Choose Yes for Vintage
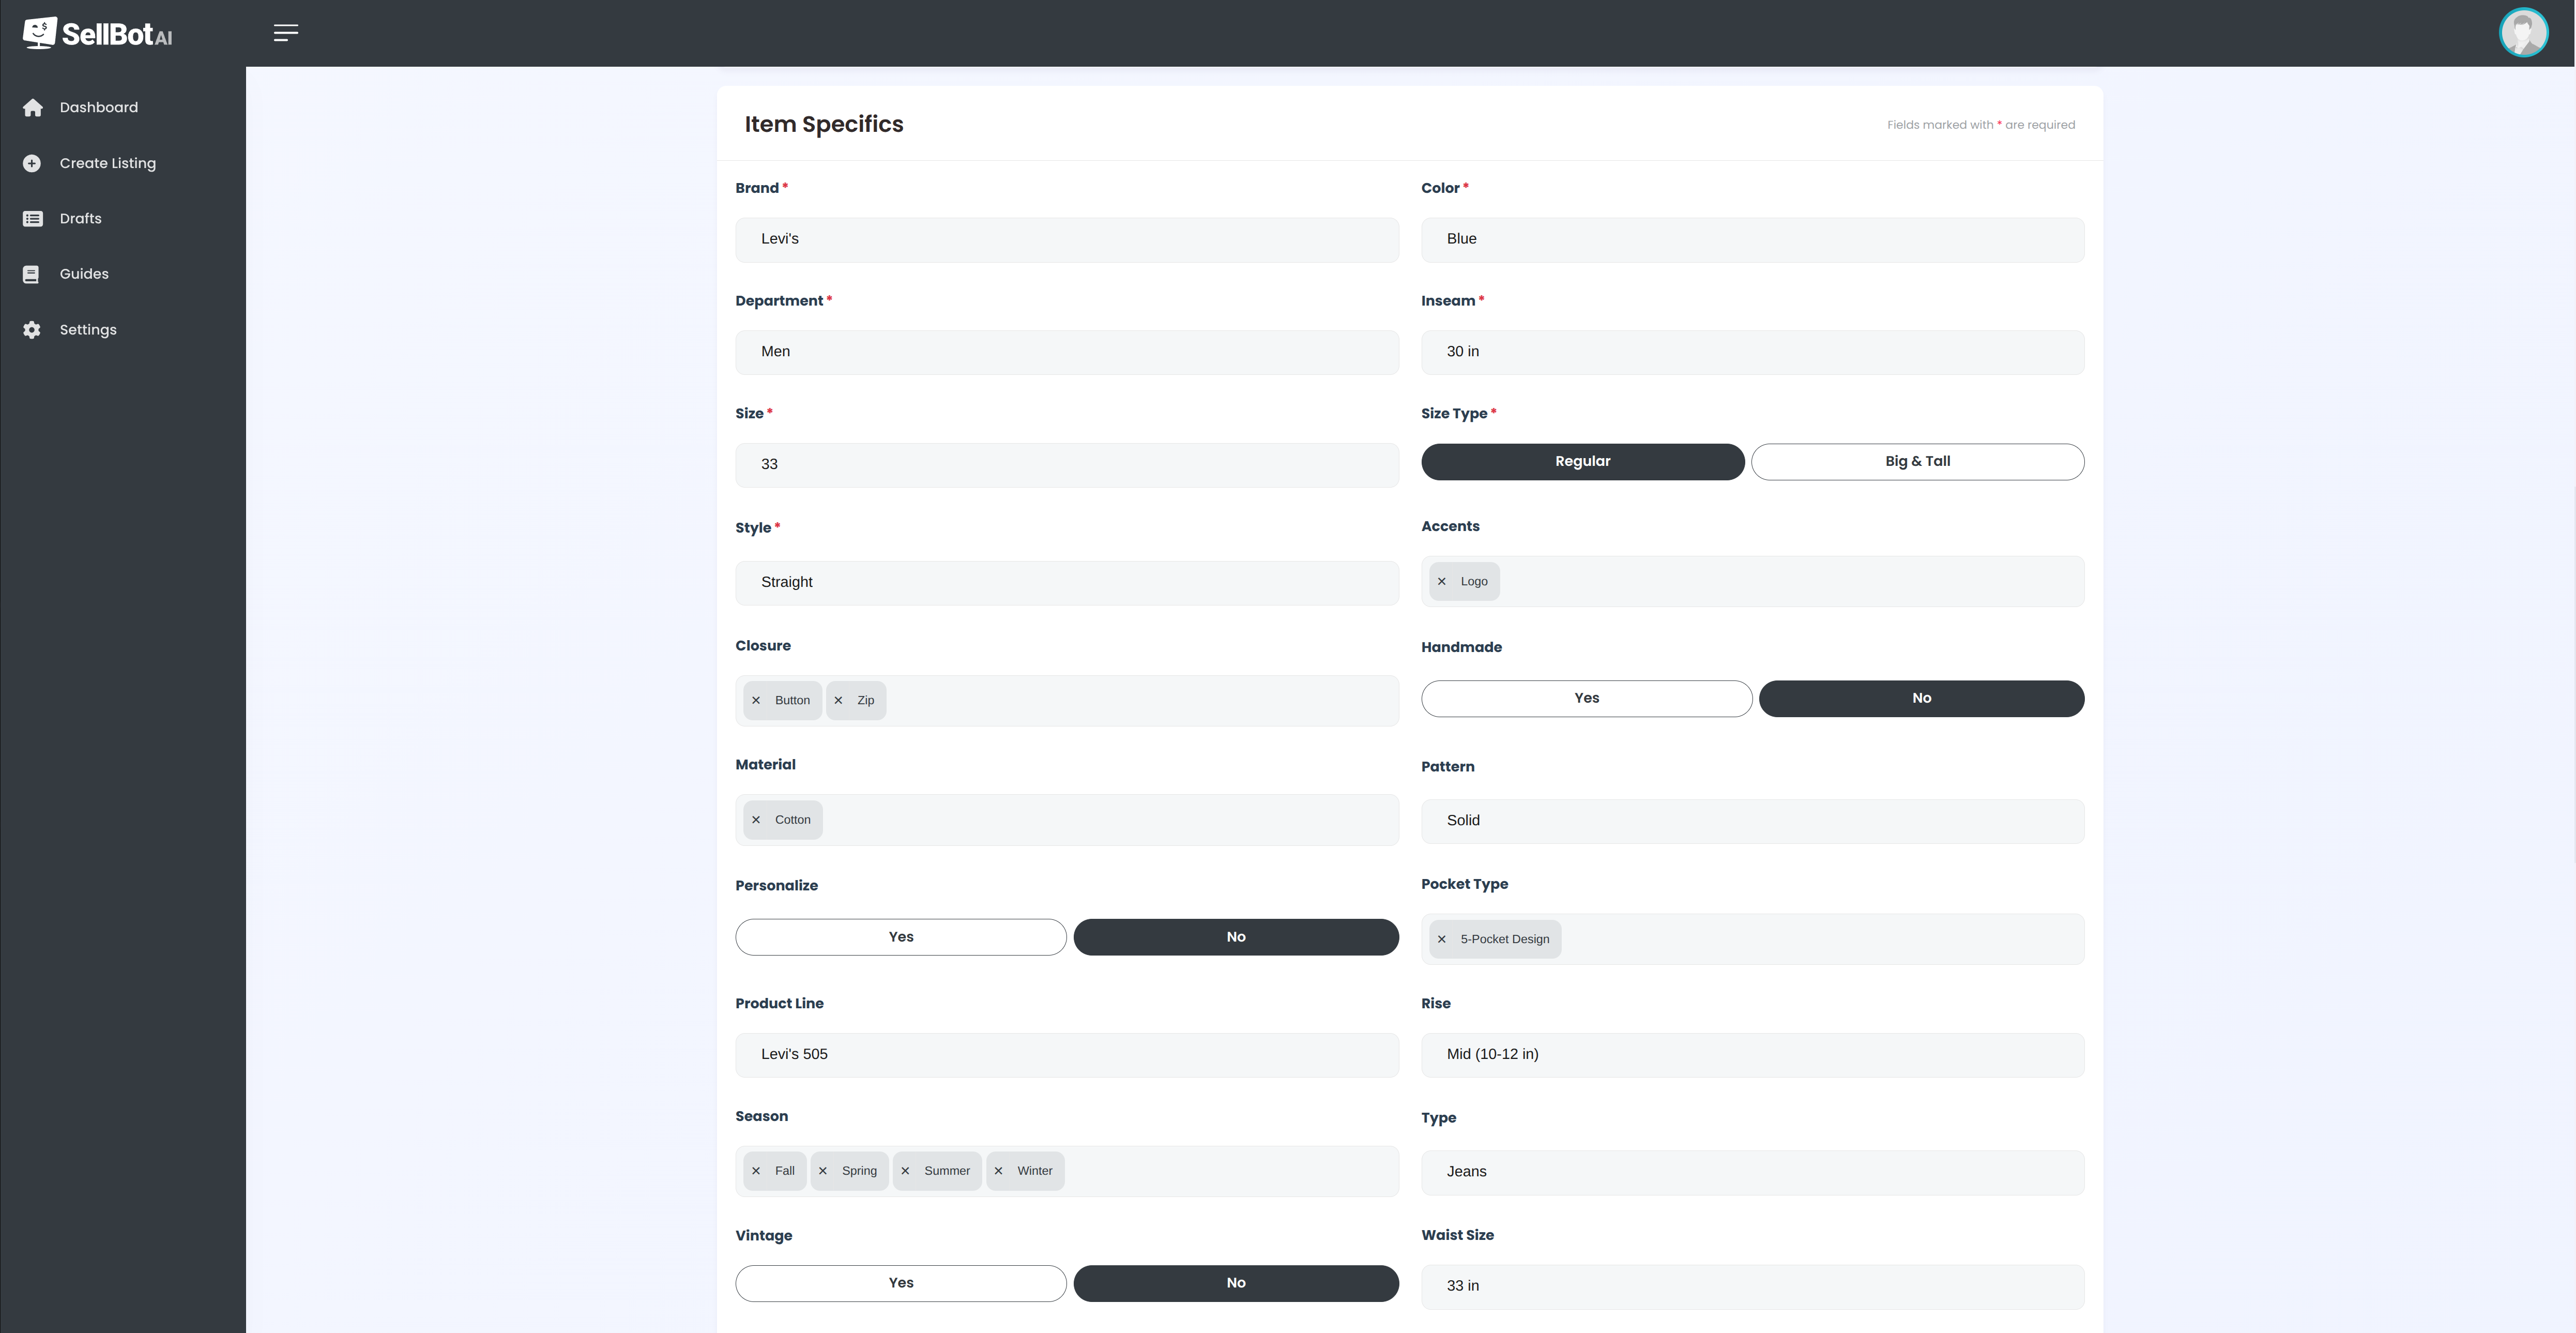 900,1283
